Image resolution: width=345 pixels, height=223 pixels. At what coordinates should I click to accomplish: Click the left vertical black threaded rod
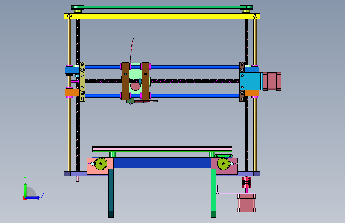tap(78, 132)
